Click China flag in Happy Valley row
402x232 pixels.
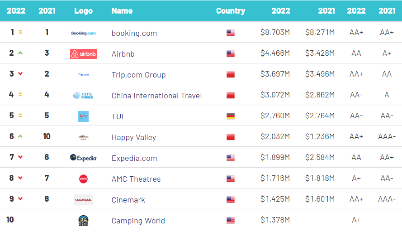[x=231, y=137]
